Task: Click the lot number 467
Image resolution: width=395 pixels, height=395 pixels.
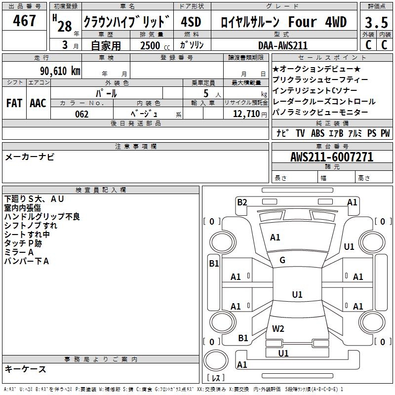Action: coord(25,21)
